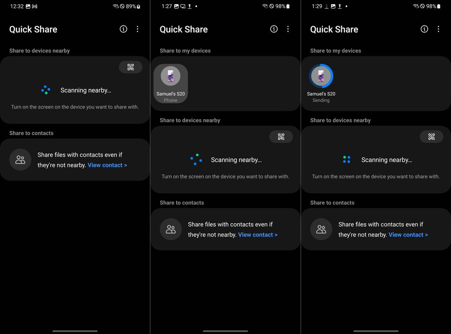This screenshot has width=451, height=334.
Task: Open View contact link on left screen
Action: coord(107,165)
